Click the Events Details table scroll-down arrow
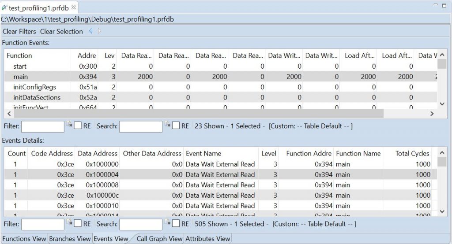452x244 pixels. [442, 211]
